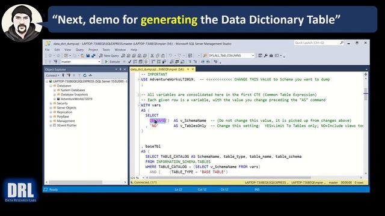Open the Window menu
This screenshot has width=385, height=216.
(x=120, y=49)
